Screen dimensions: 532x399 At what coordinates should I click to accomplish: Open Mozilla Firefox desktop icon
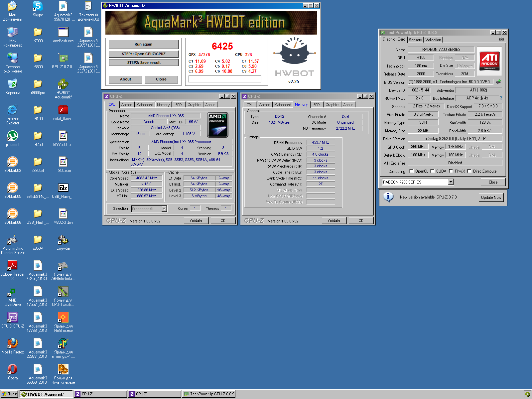click(13, 343)
